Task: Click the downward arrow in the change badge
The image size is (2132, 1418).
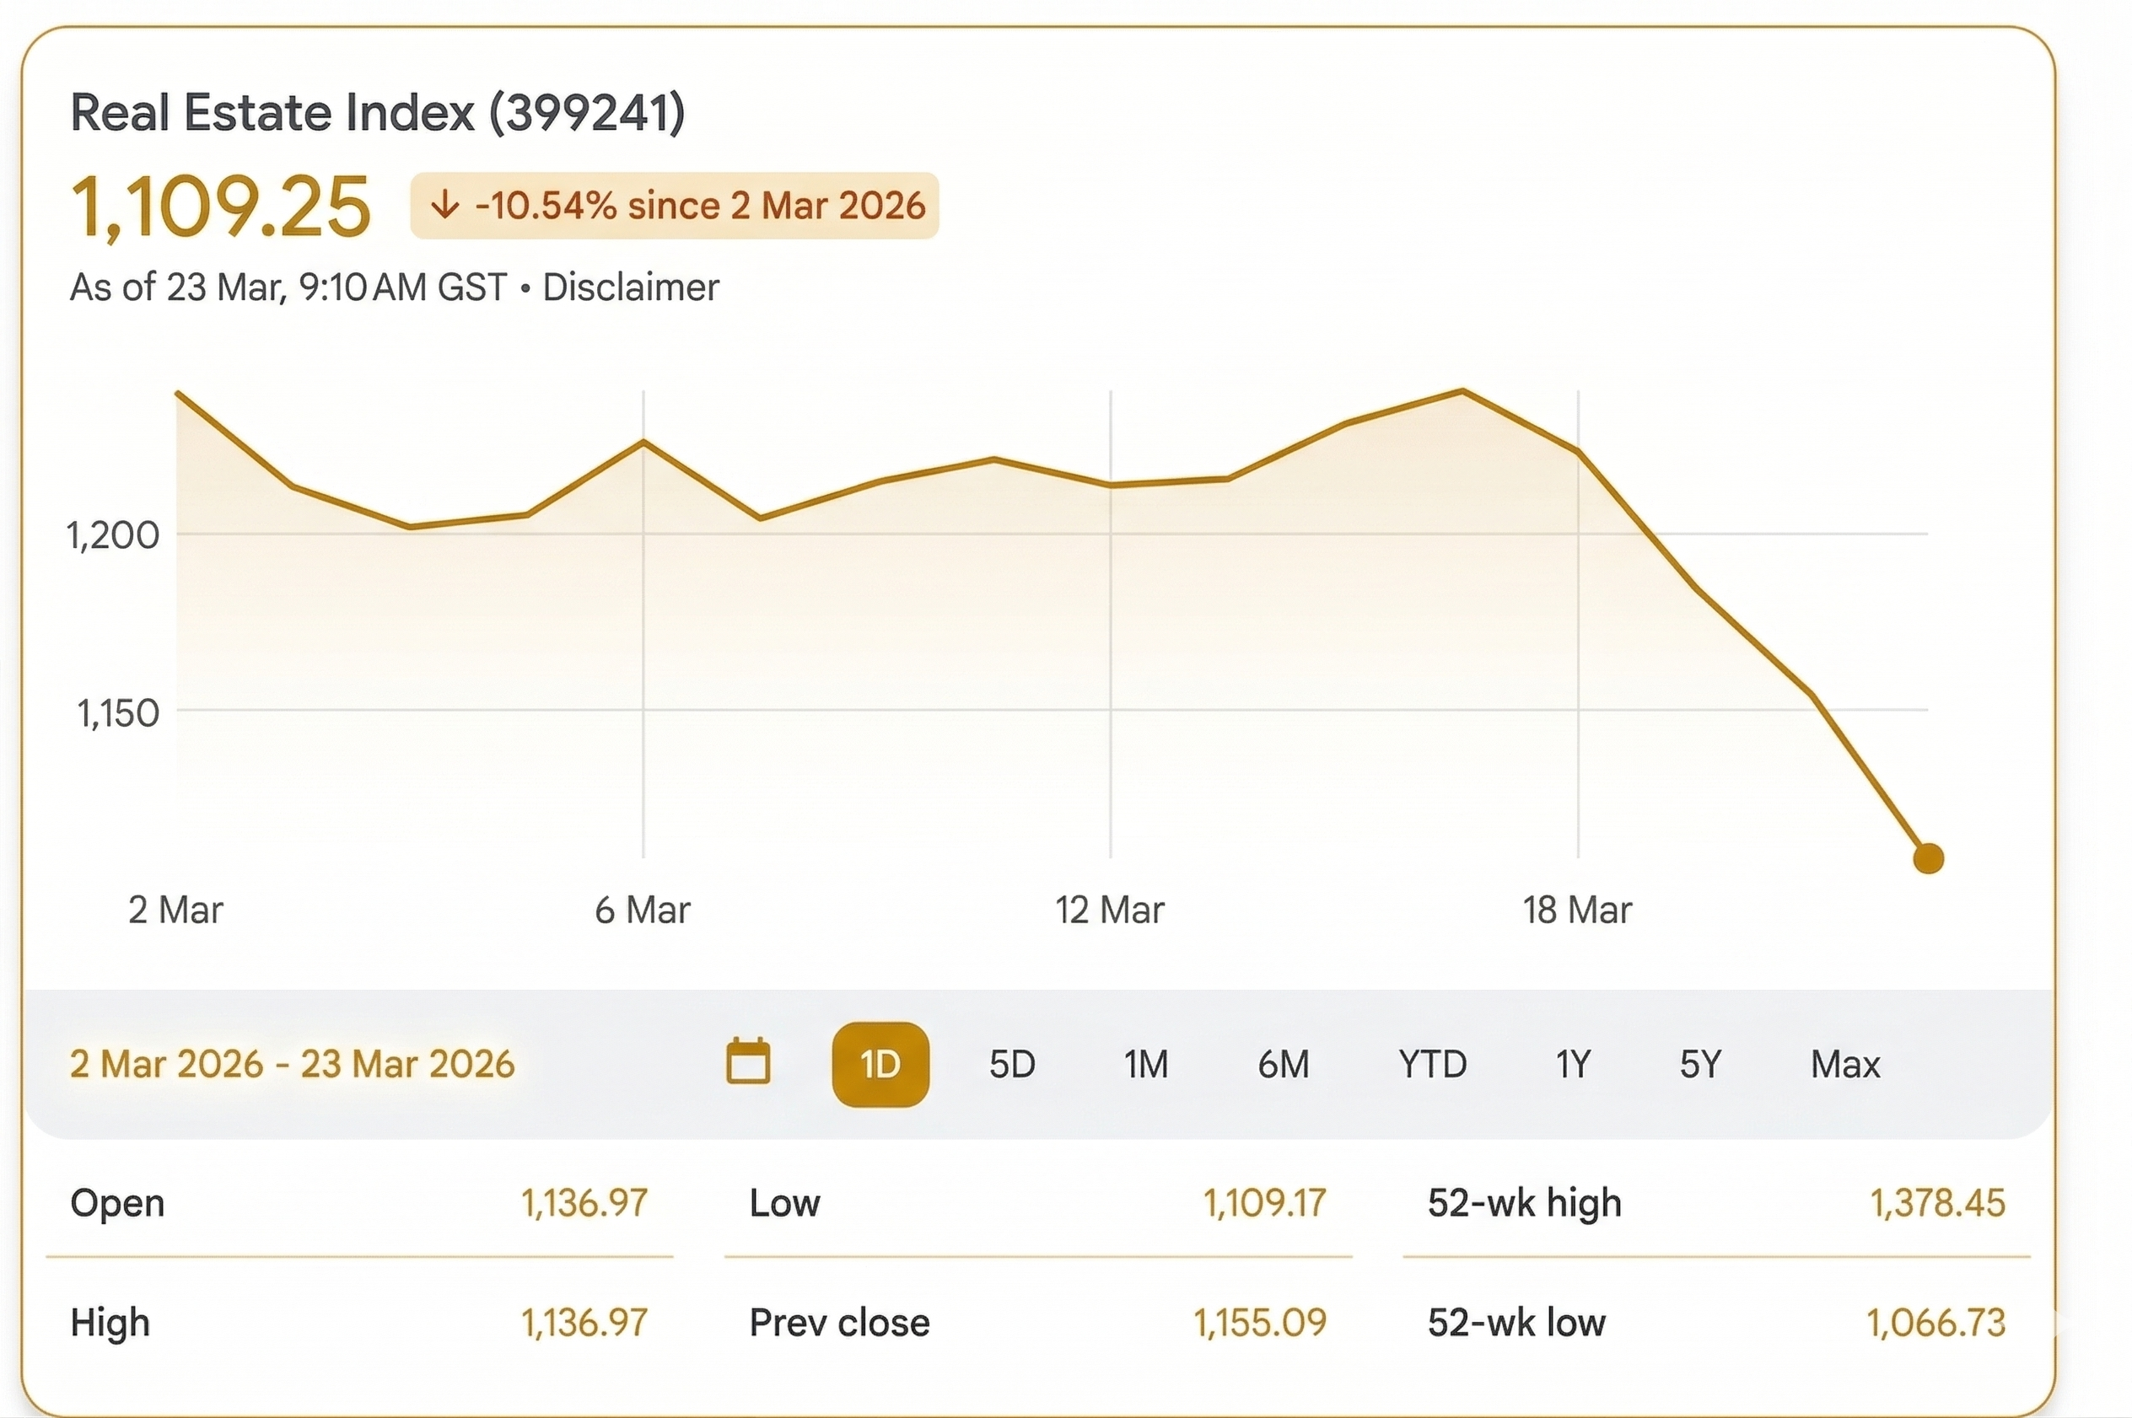Action: tap(449, 206)
